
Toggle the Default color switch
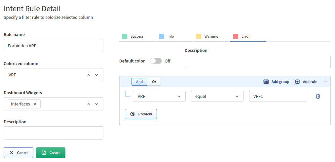click(x=156, y=61)
